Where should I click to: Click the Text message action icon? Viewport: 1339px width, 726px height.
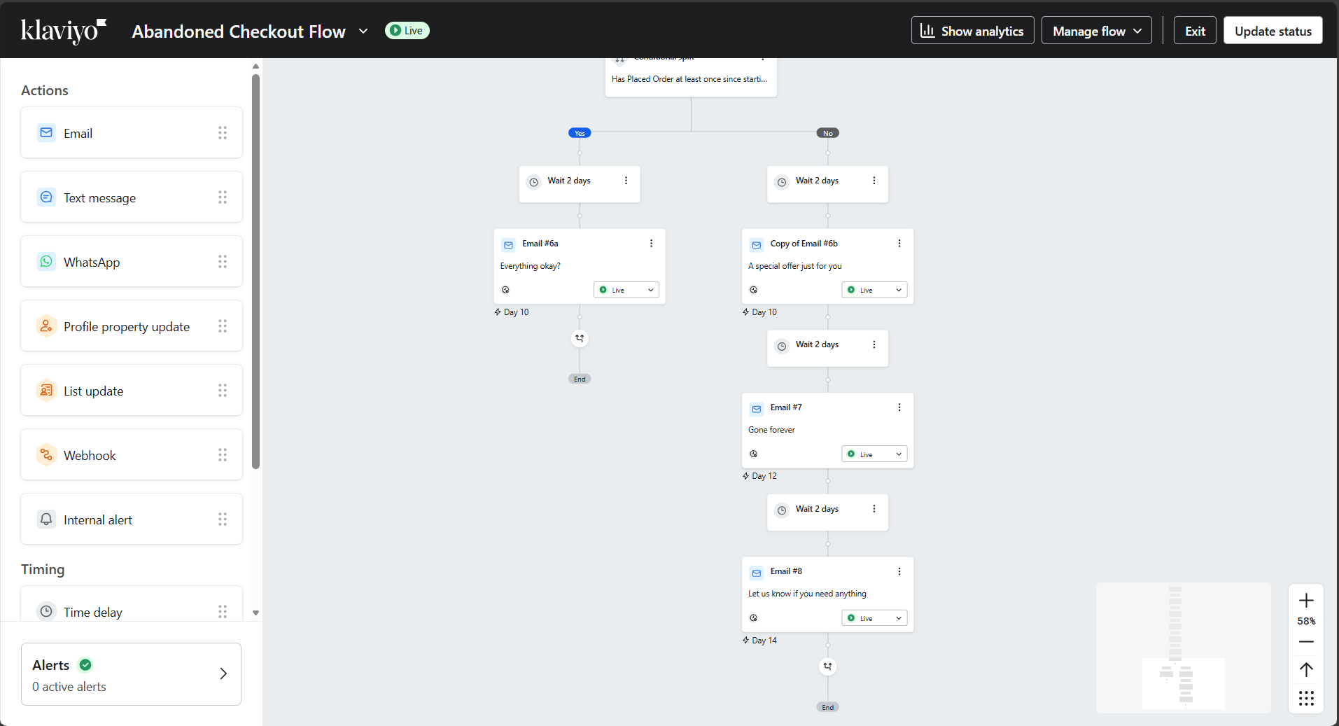point(45,197)
